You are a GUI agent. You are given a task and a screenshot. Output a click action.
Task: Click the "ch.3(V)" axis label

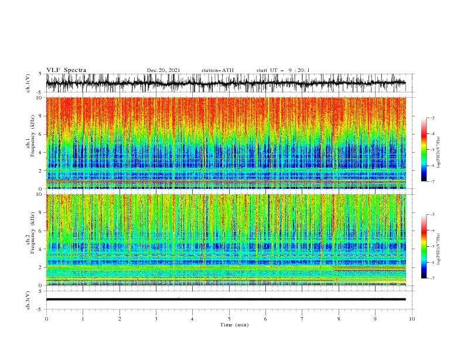click(x=28, y=300)
